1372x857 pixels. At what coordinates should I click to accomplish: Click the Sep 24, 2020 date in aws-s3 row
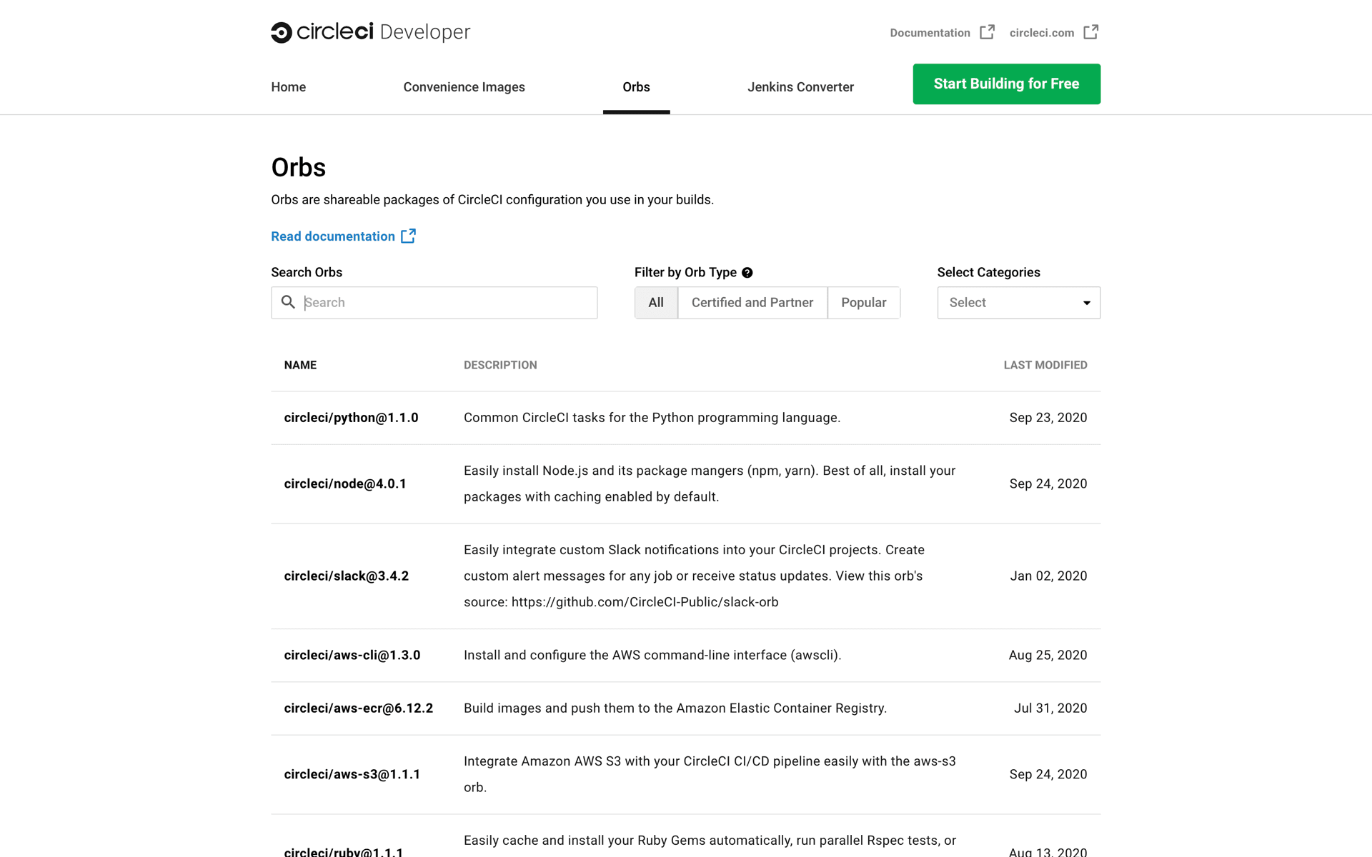[1048, 774]
